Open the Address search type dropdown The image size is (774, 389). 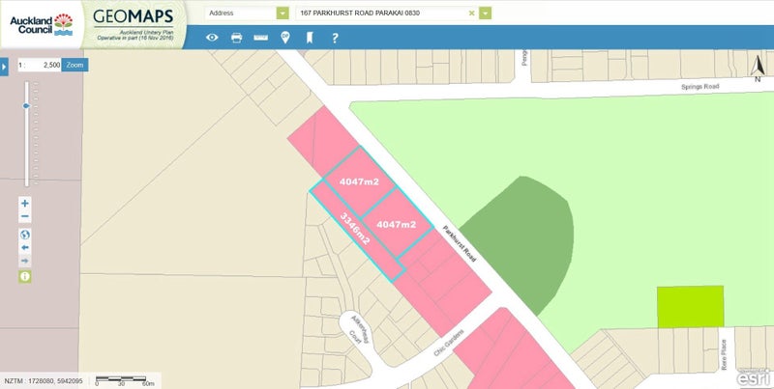click(282, 13)
